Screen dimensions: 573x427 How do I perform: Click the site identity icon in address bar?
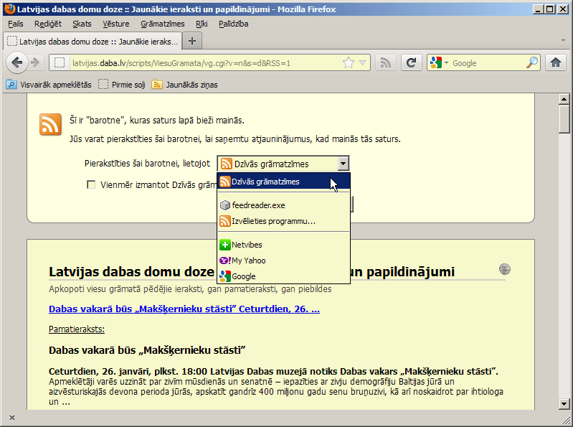[60, 63]
